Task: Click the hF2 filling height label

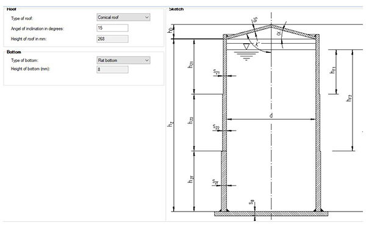Action: click(x=349, y=98)
